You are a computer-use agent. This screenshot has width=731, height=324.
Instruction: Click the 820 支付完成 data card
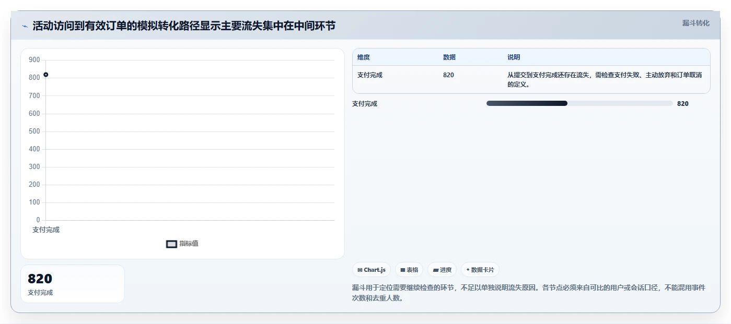coord(73,284)
